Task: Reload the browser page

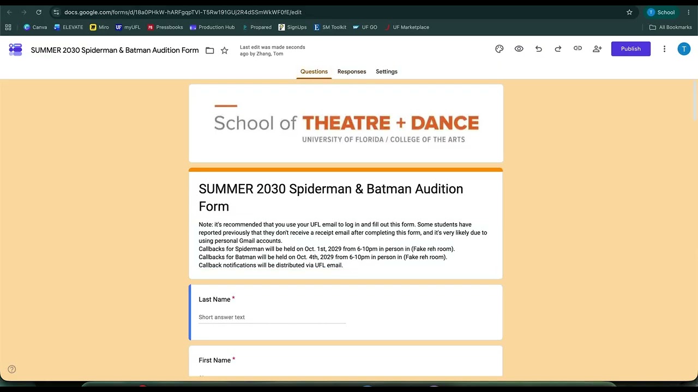Action: 39,12
